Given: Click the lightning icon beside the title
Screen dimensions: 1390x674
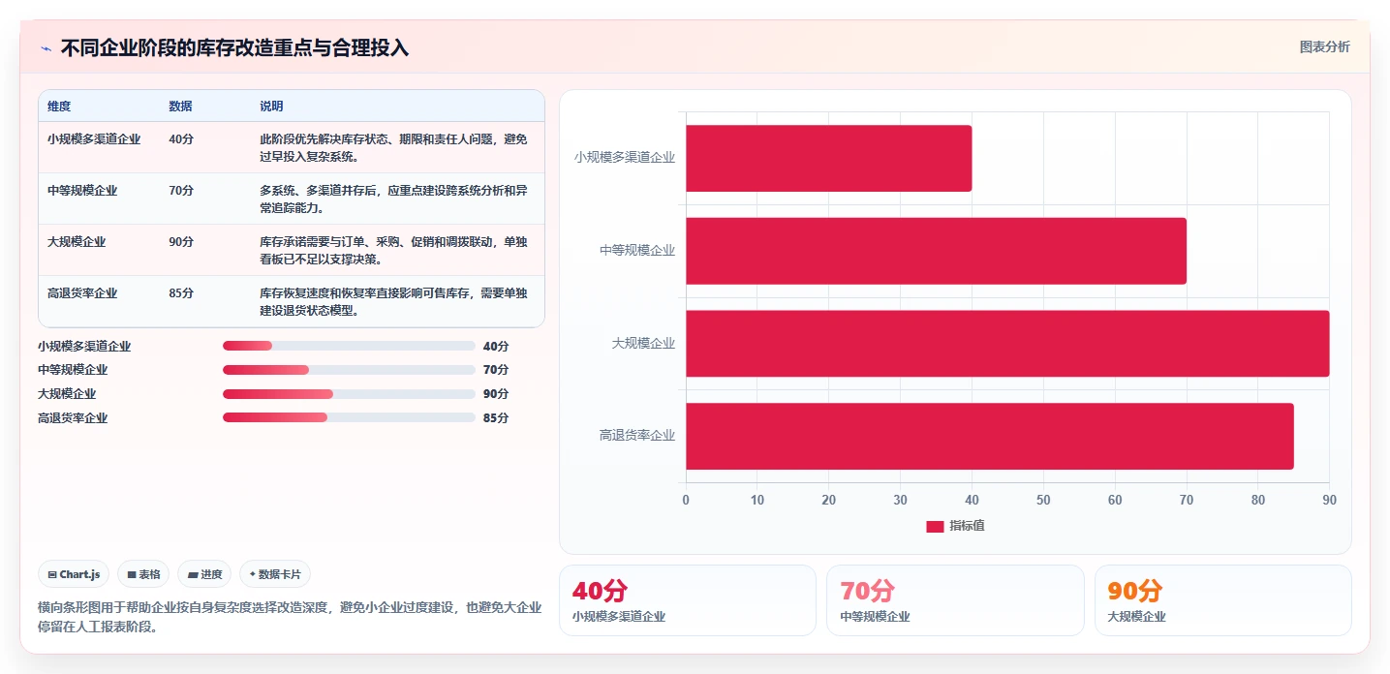Looking at the screenshot, I should coord(46,47).
